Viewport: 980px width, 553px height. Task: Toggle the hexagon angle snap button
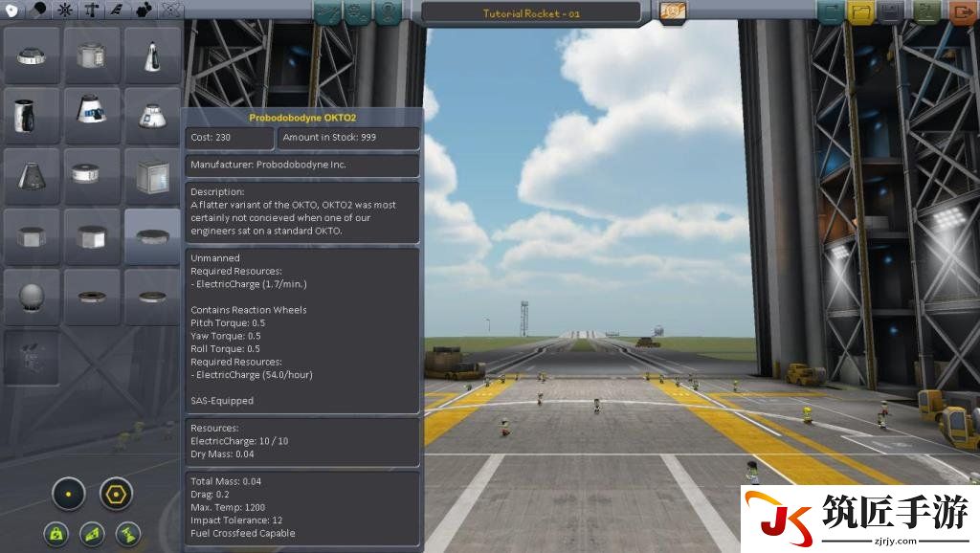coord(116,494)
